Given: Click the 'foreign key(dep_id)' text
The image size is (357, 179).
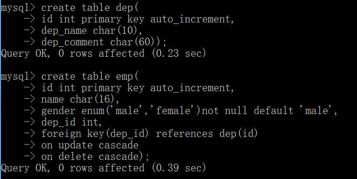Looking at the screenshot, I should point(95,134).
